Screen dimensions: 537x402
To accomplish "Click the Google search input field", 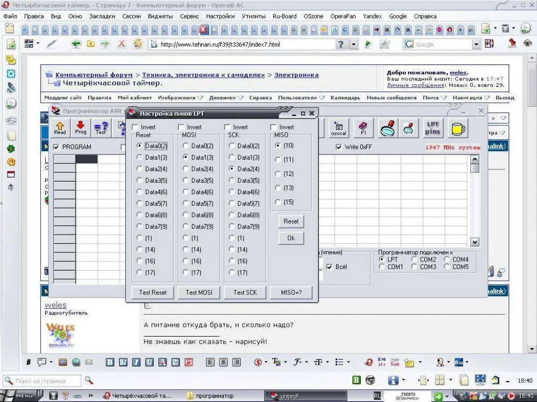I will (x=443, y=44).
